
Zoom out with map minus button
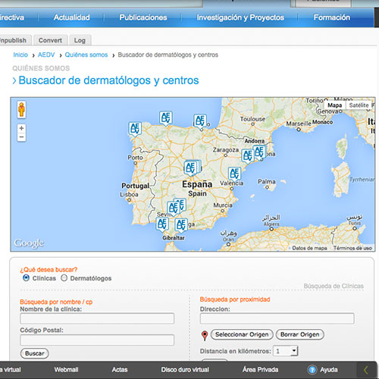pyautogui.click(x=21, y=137)
